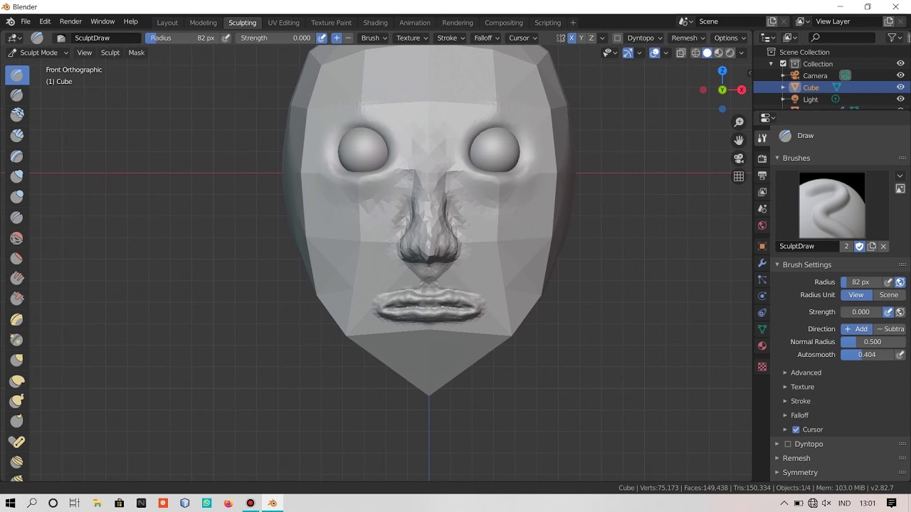Open the Mask menu in viewport header

(136, 53)
